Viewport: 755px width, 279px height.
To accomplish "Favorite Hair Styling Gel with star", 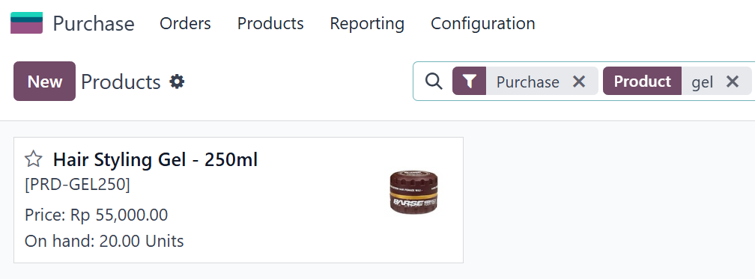I will (34, 159).
